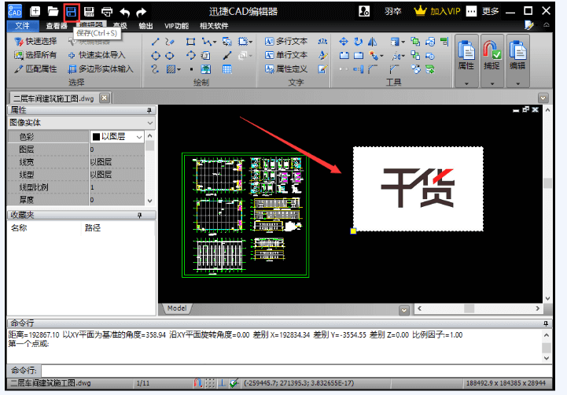Toggle the checkmark icon in status bar
Viewport: 567px width, 395px height.
234,382
